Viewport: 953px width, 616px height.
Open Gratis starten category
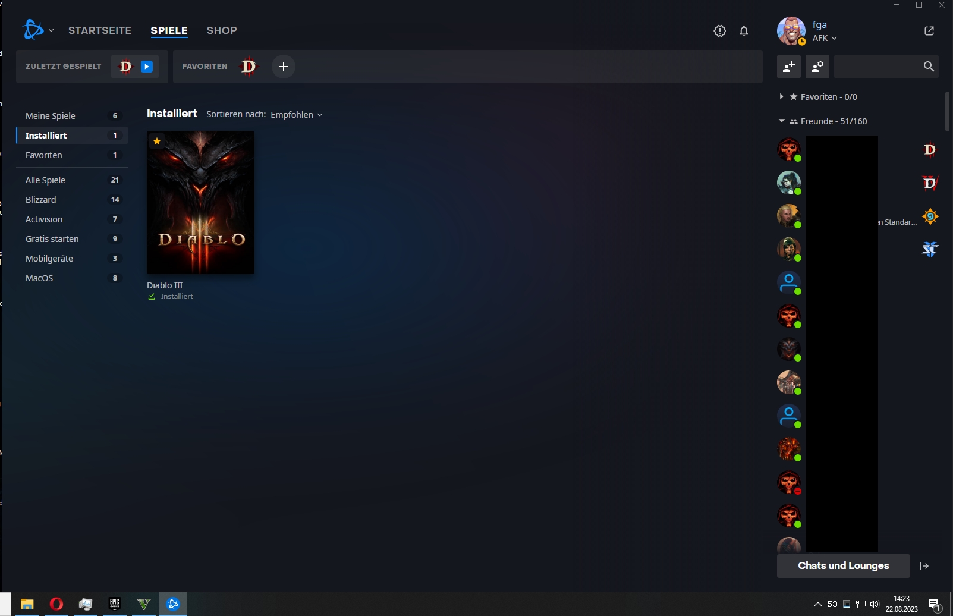point(72,239)
